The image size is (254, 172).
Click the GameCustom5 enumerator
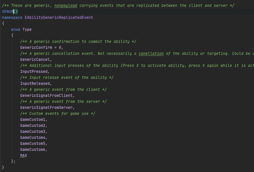(x=33, y=144)
